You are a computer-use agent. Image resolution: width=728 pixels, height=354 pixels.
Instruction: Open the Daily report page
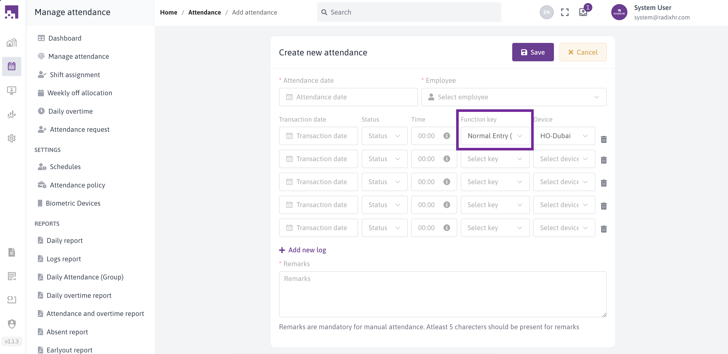point(65,240)
